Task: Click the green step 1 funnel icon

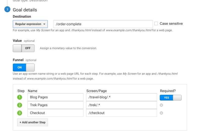Action: pyautogui.click(x=20, y=97)
